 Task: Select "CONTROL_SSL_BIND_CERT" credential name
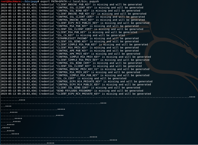(74, 63)
